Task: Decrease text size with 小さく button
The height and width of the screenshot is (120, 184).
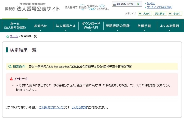Action: tap(175, 14)
